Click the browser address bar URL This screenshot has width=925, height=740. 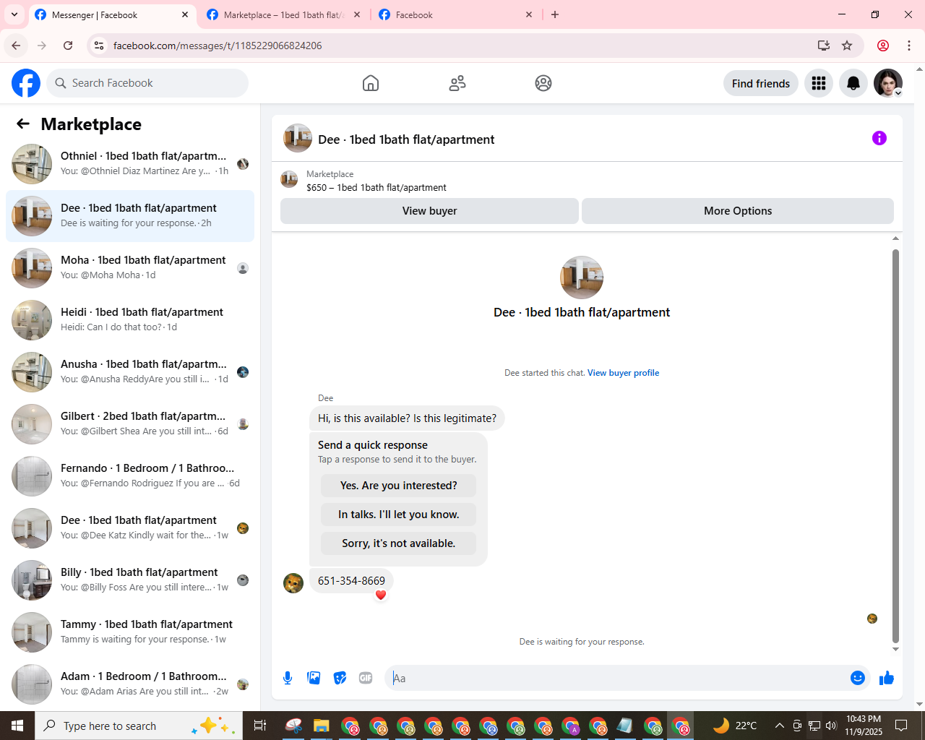coord(218,46)
